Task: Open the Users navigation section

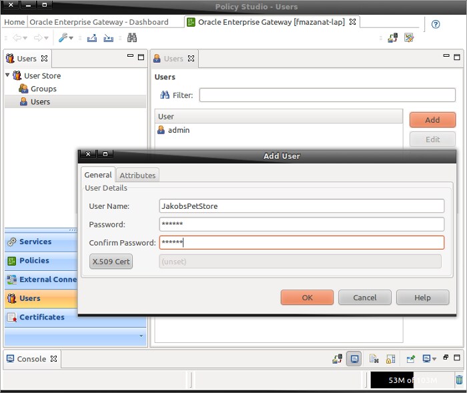Action: [41, 298]
